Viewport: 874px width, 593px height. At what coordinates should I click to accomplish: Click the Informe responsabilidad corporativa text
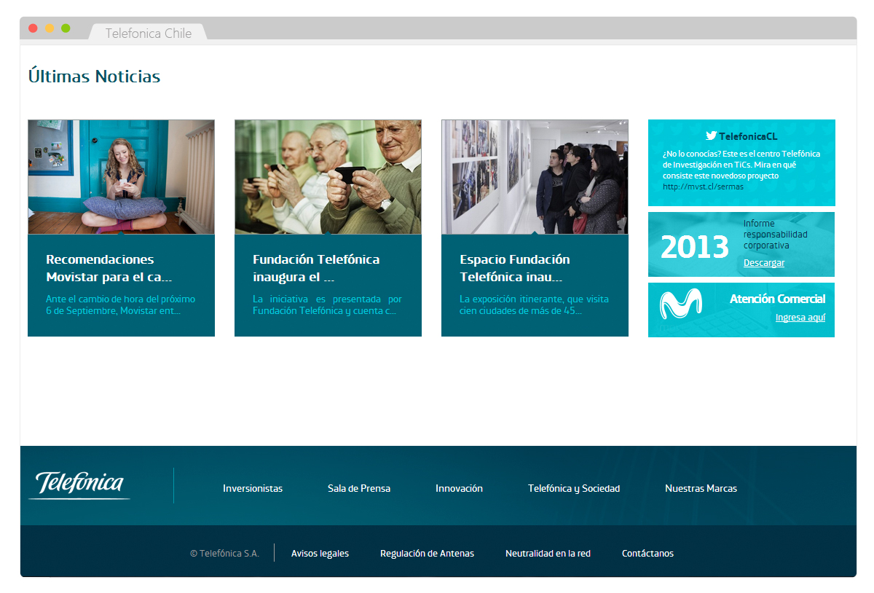click(x=776, y=235)
